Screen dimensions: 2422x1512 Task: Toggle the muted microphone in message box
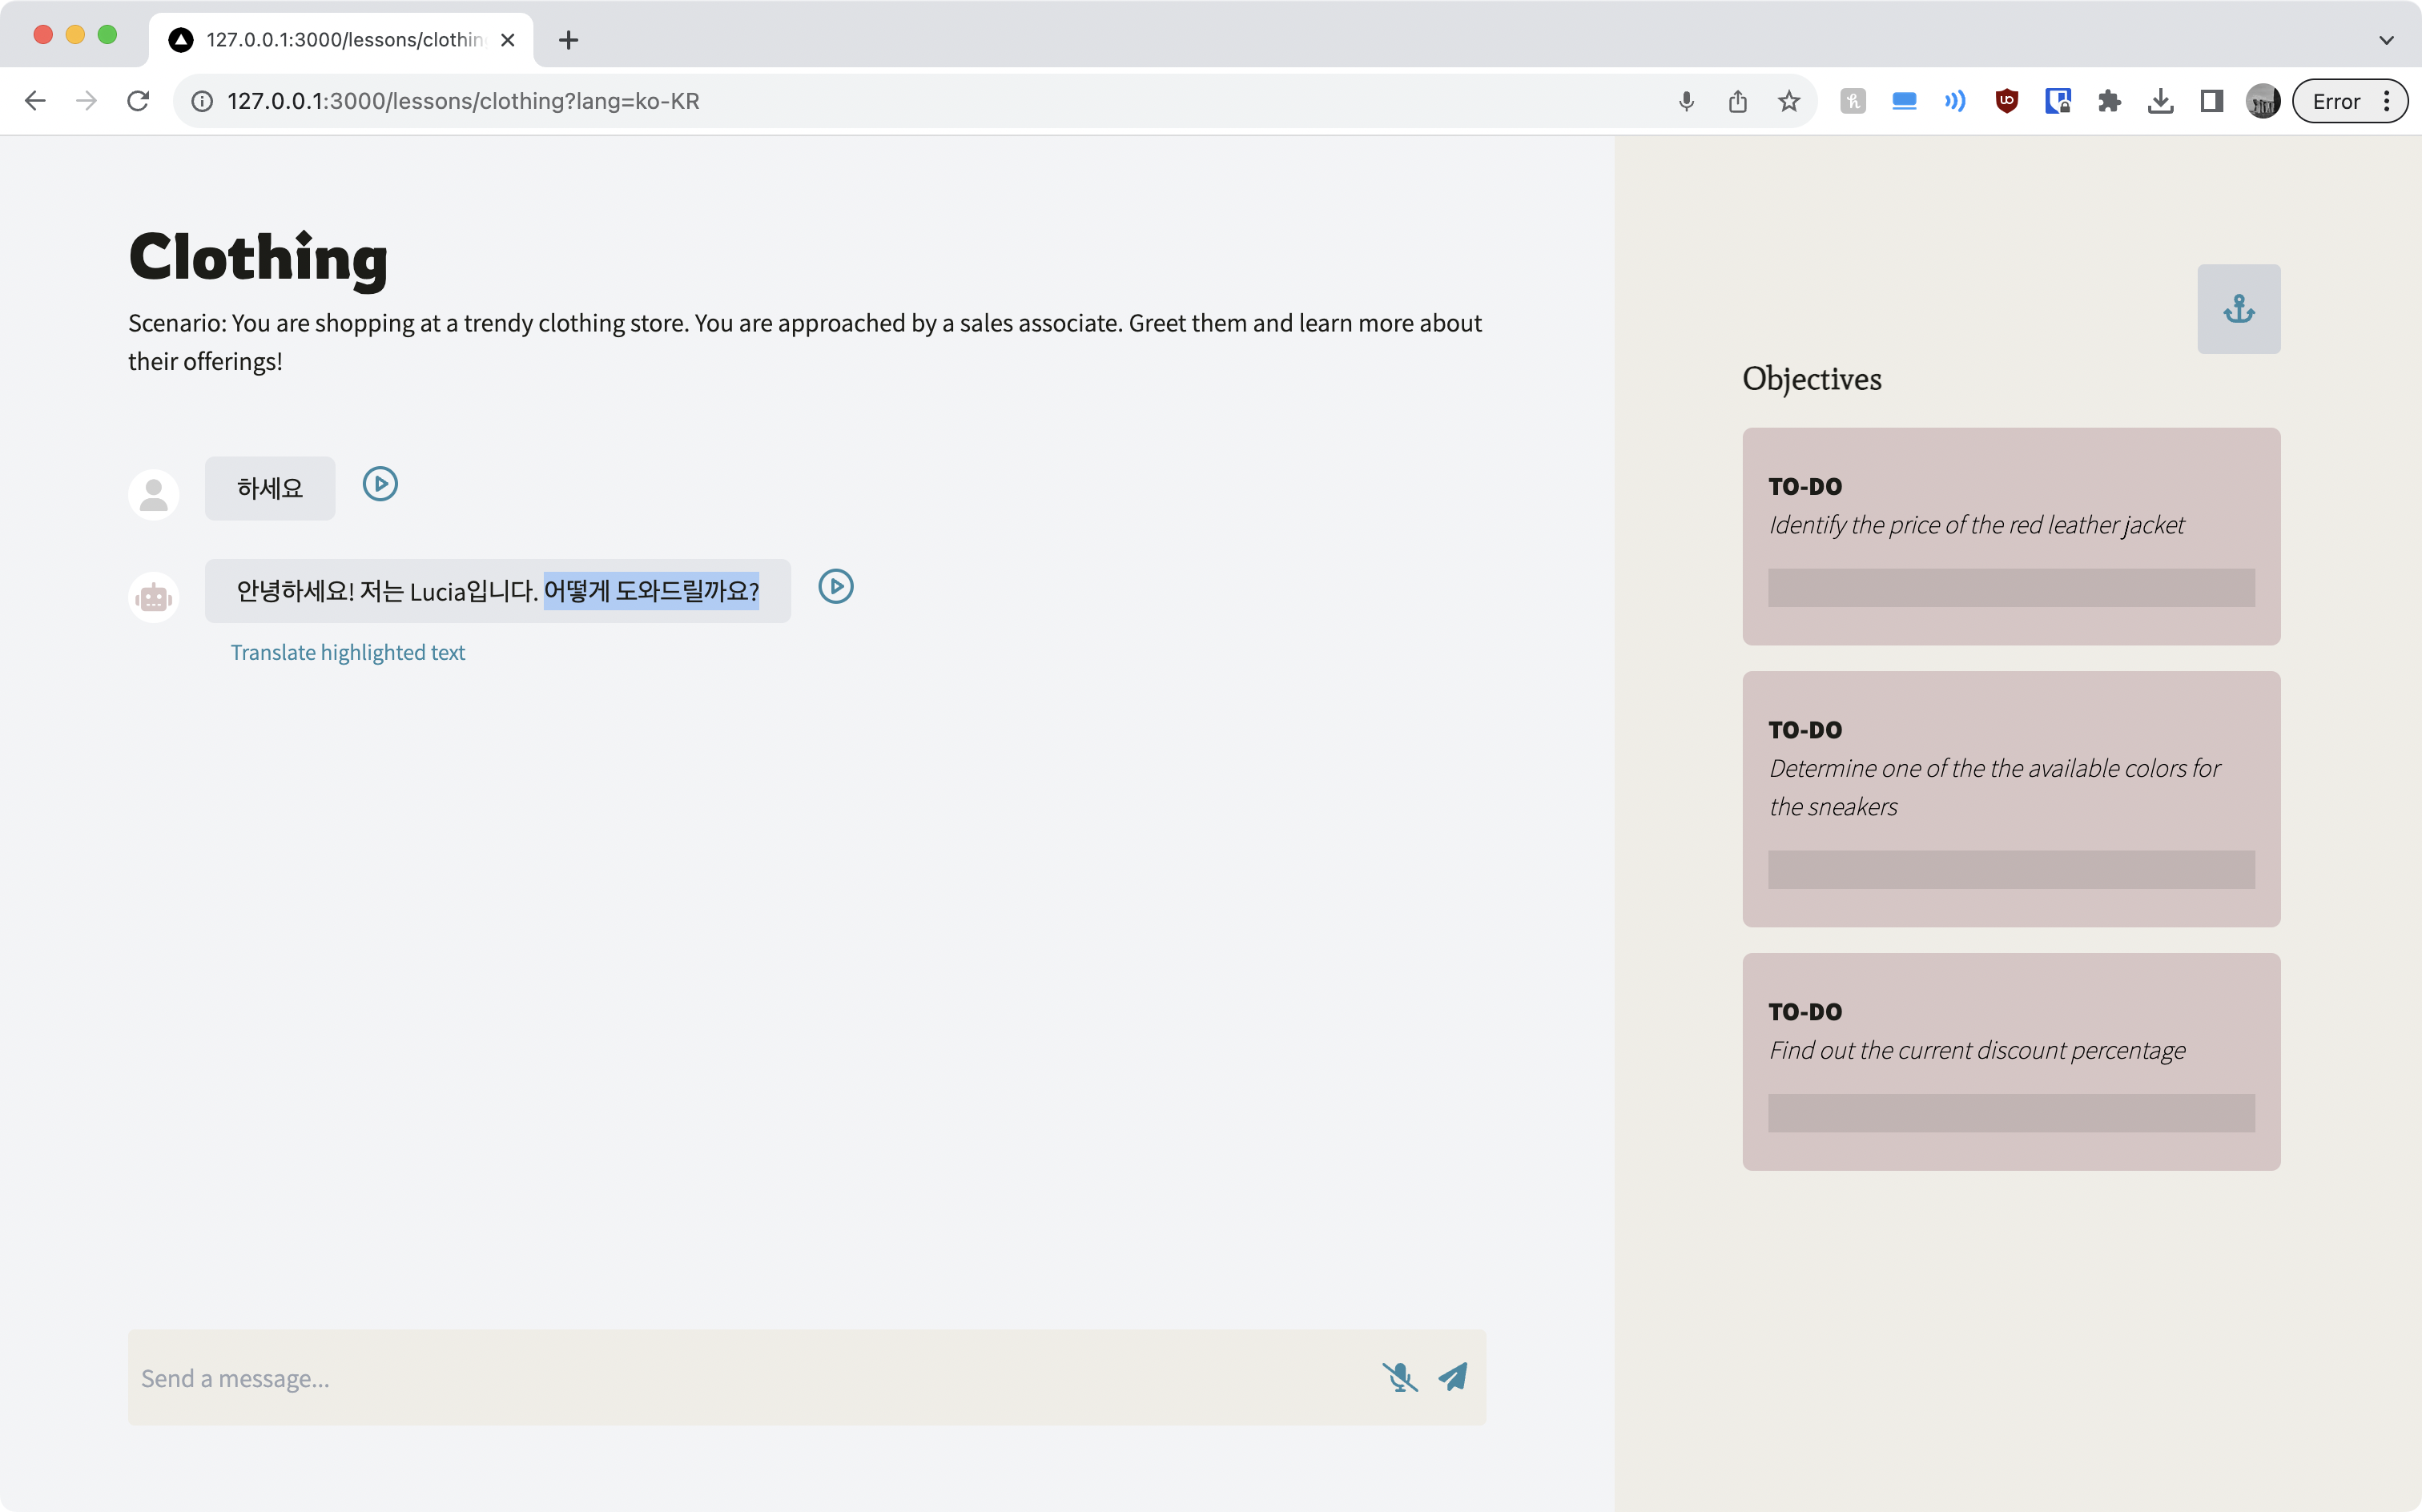point(1399,1377)
